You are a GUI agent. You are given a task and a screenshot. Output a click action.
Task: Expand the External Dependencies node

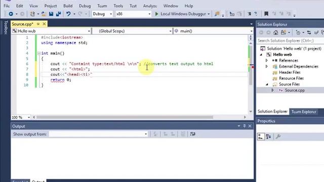point(267,66)
